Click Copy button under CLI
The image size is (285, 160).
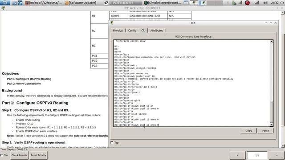pyautogui.click(x=248, y=131)
